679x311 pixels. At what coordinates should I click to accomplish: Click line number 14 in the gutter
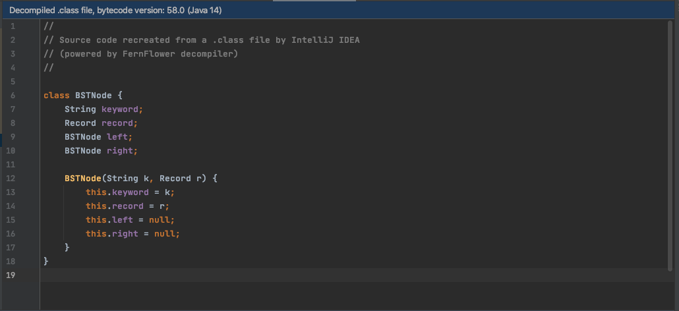pos(11,206)
